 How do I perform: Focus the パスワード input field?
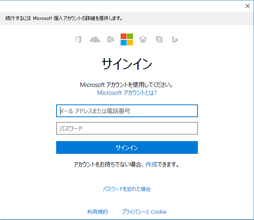(127, 128)
